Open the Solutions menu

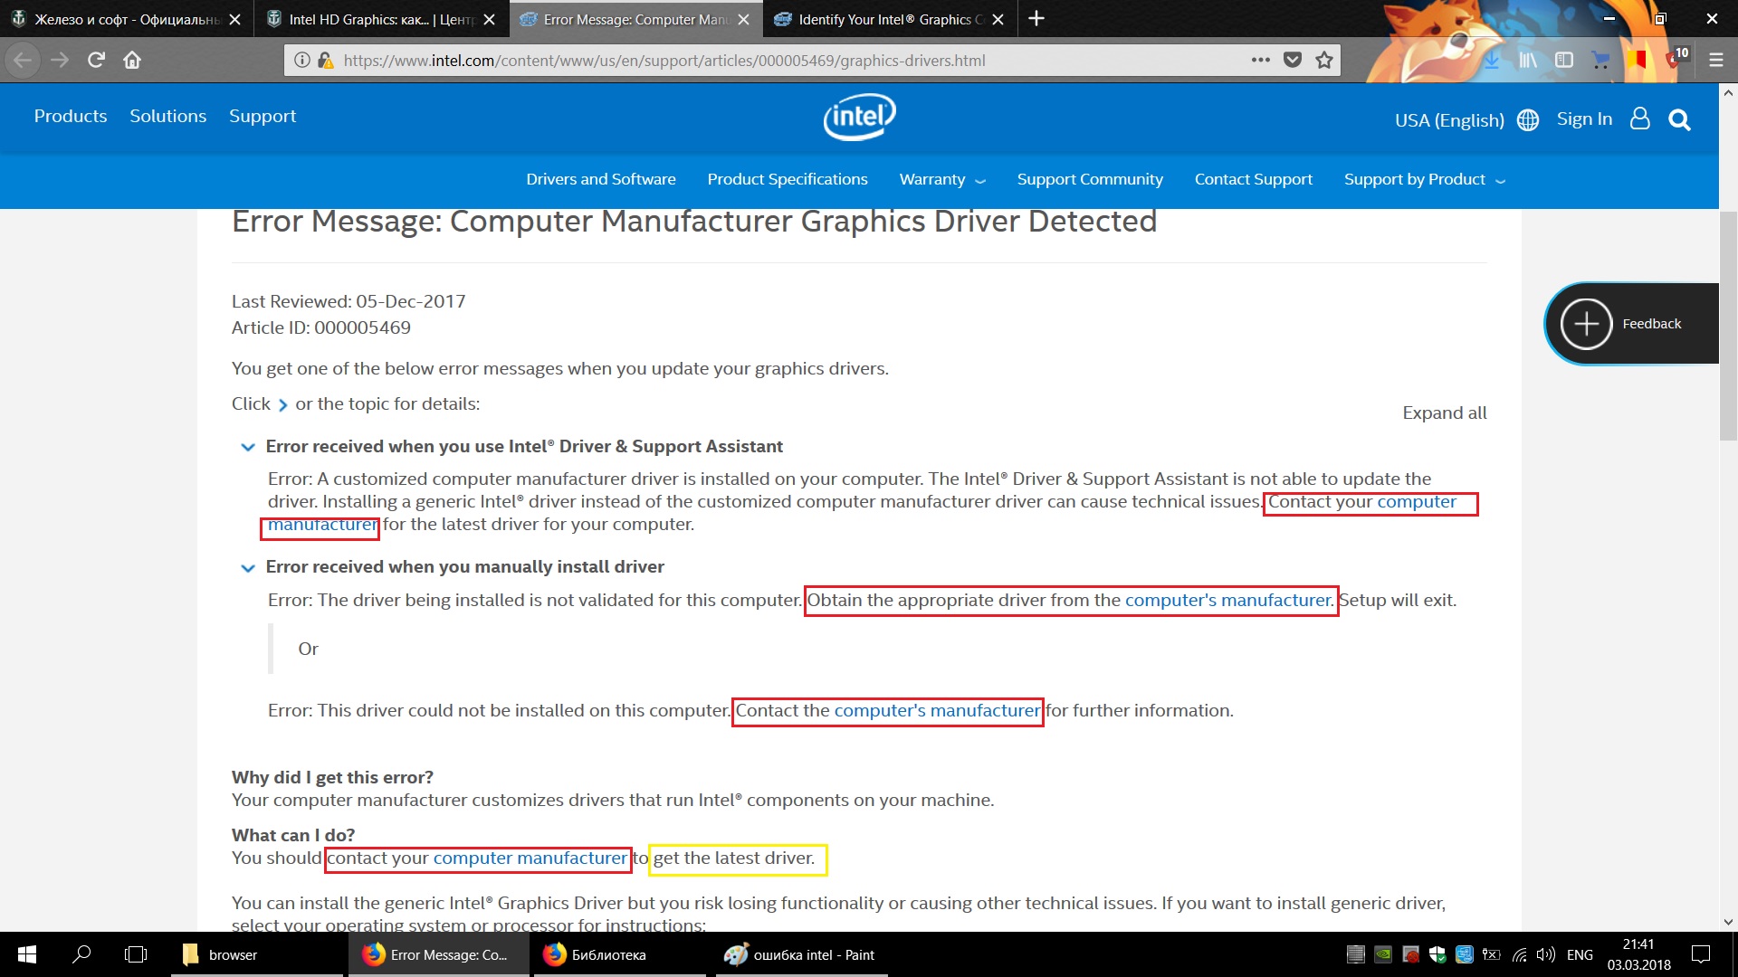[x=167, y=116]
